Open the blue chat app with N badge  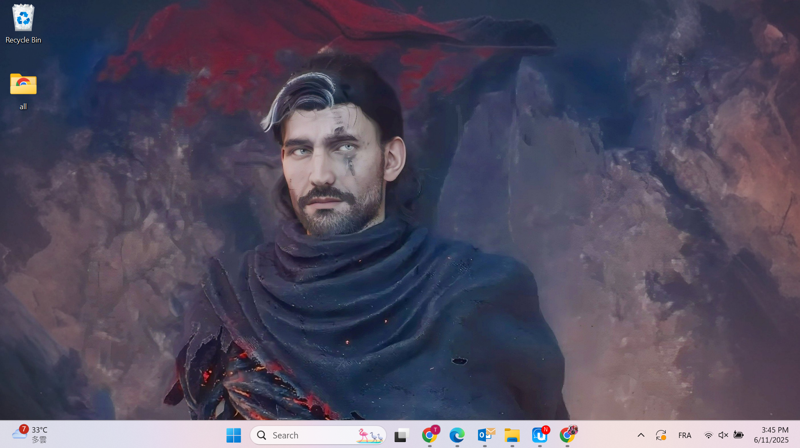[540, 435]
